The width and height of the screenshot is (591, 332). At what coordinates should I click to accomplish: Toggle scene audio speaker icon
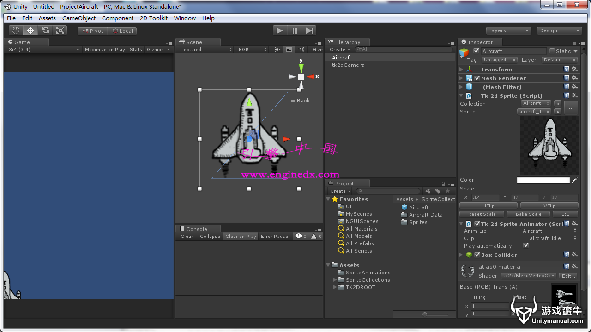click(302, 49)
